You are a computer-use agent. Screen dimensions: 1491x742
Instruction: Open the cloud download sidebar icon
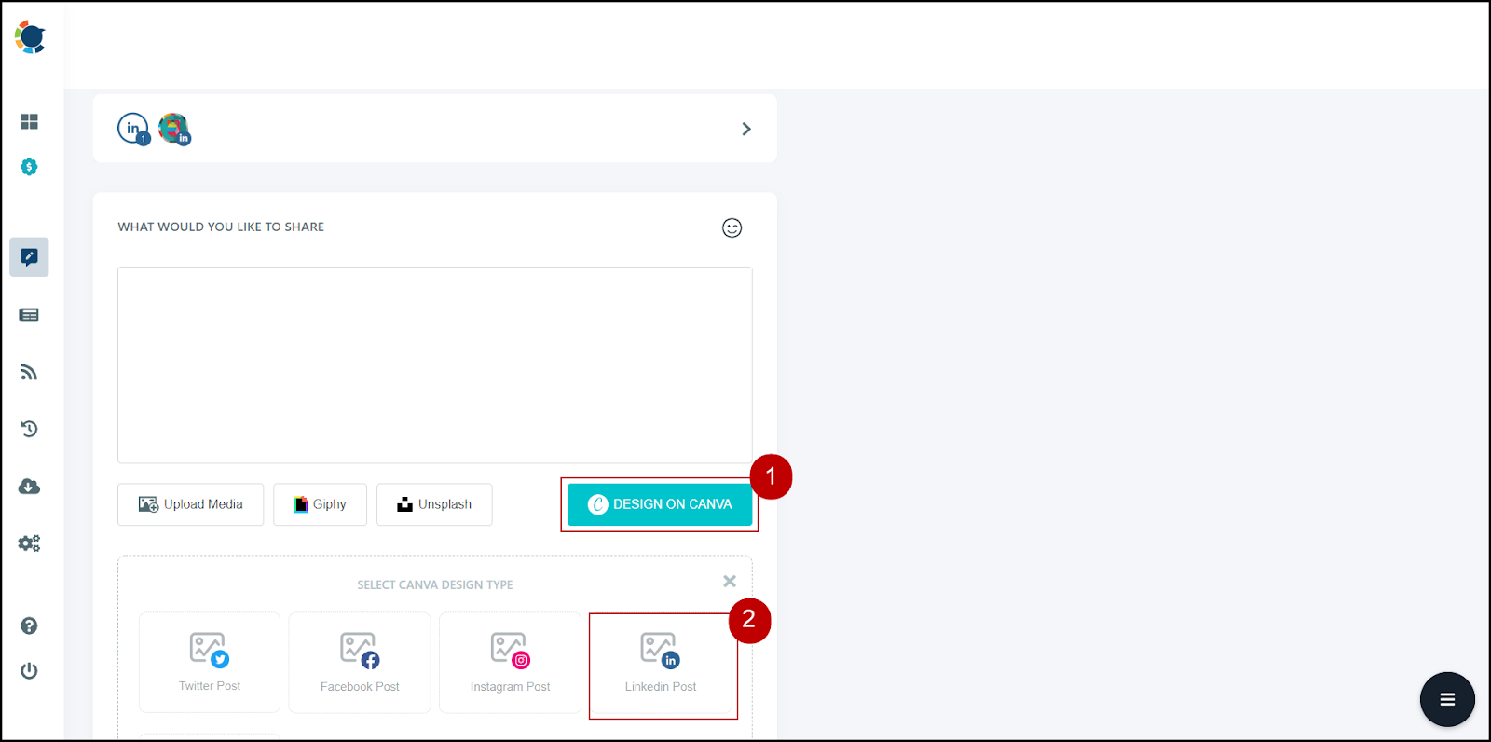[29, 487]
